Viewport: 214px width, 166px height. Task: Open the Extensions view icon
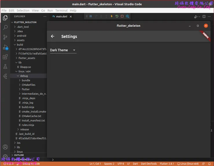5,57
